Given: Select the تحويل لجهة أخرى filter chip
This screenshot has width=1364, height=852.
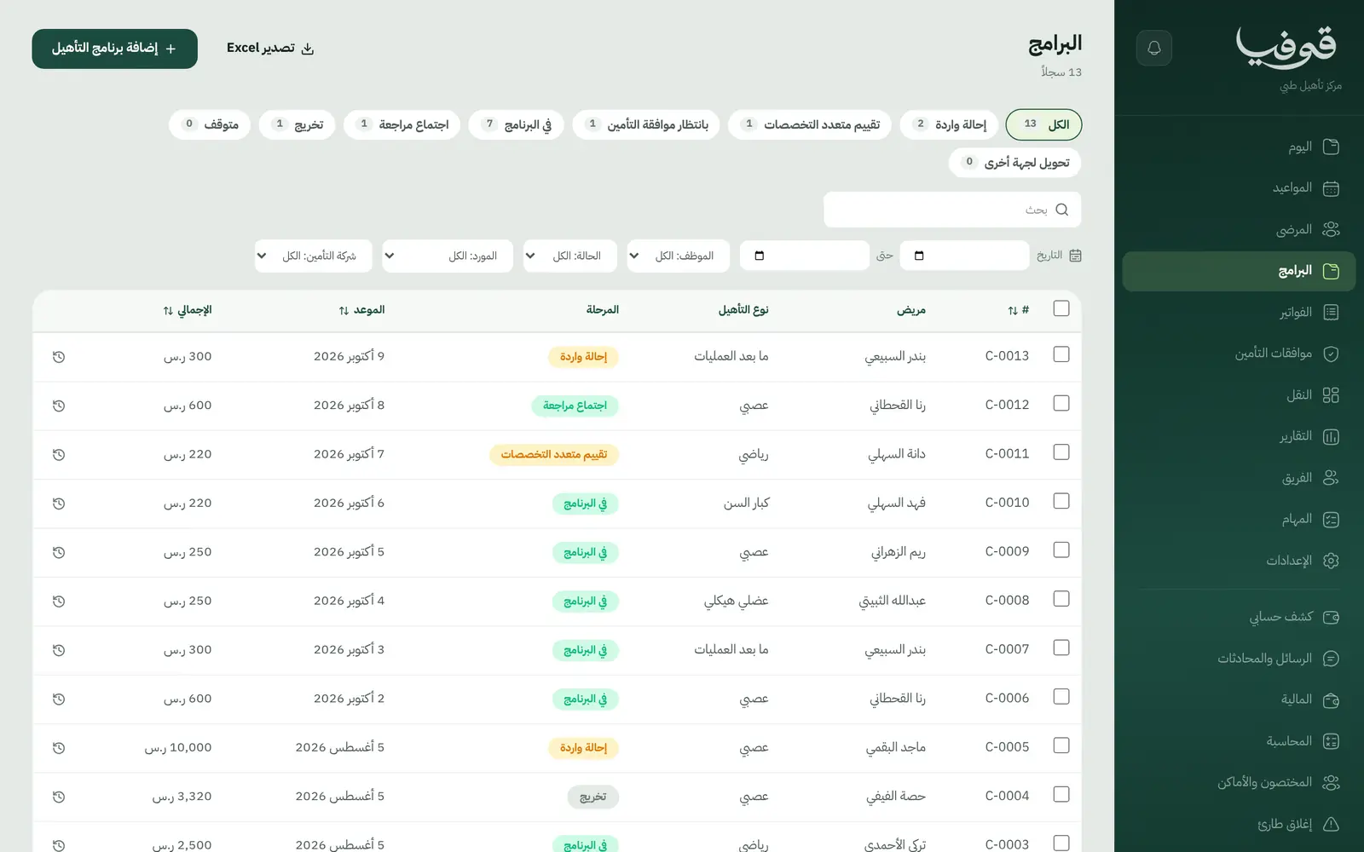Looking at the screenshot, I should click(1015, 163).
